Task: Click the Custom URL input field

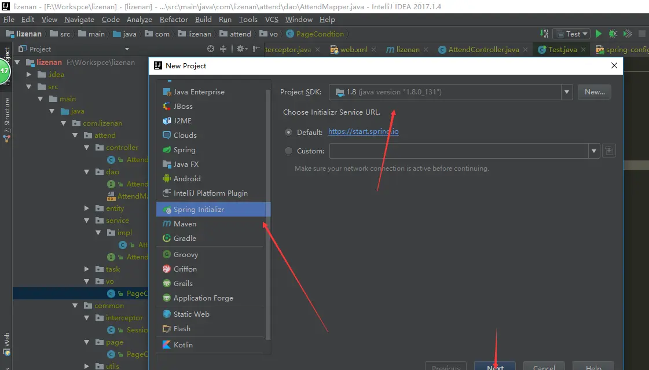Action: pos(459,151)
